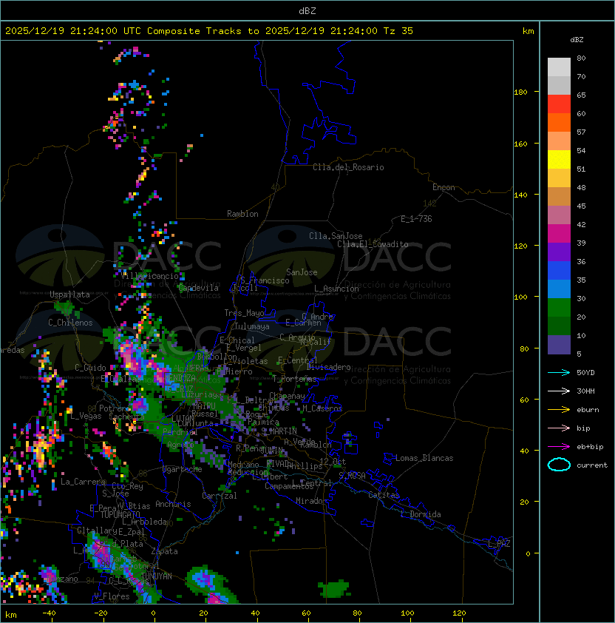Viewport: 615px width, 623px height.
Task: Click the yellow eburn arrow in legend
Action: (559, 410)
